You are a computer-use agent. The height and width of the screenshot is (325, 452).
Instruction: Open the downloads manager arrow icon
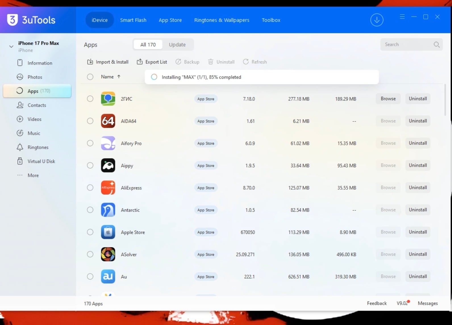click(x=377, y=20)
